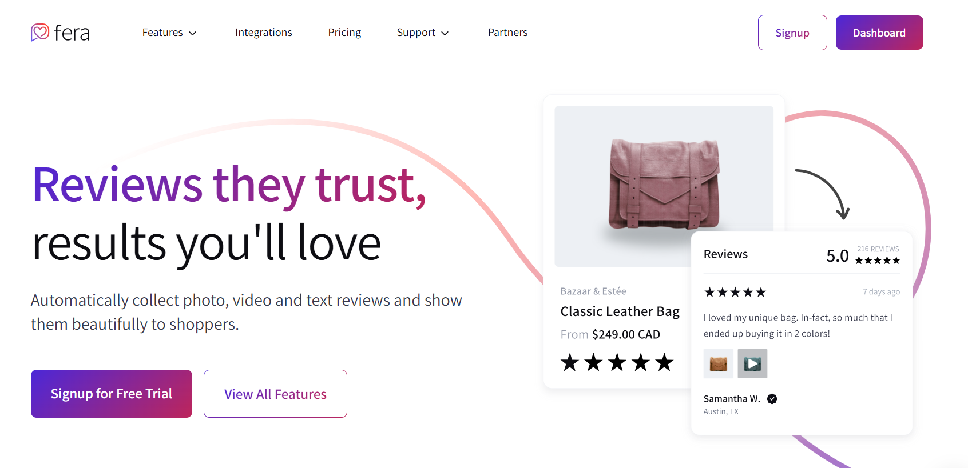Click the video play icon in the review
This screenshot has width=968, height=468.
point(752,363)
